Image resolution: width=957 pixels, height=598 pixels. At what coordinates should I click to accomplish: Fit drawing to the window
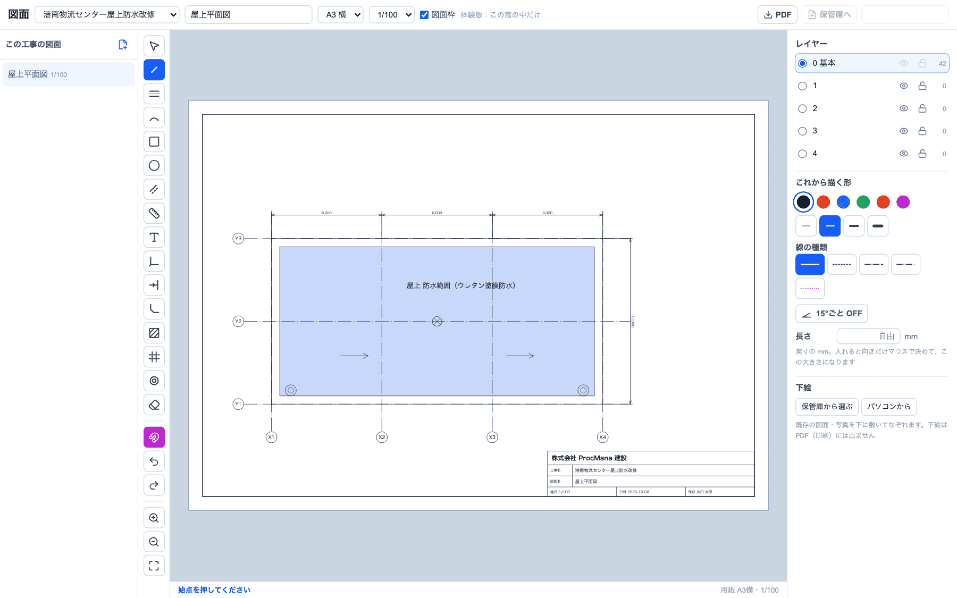click(x=154, y=566)
